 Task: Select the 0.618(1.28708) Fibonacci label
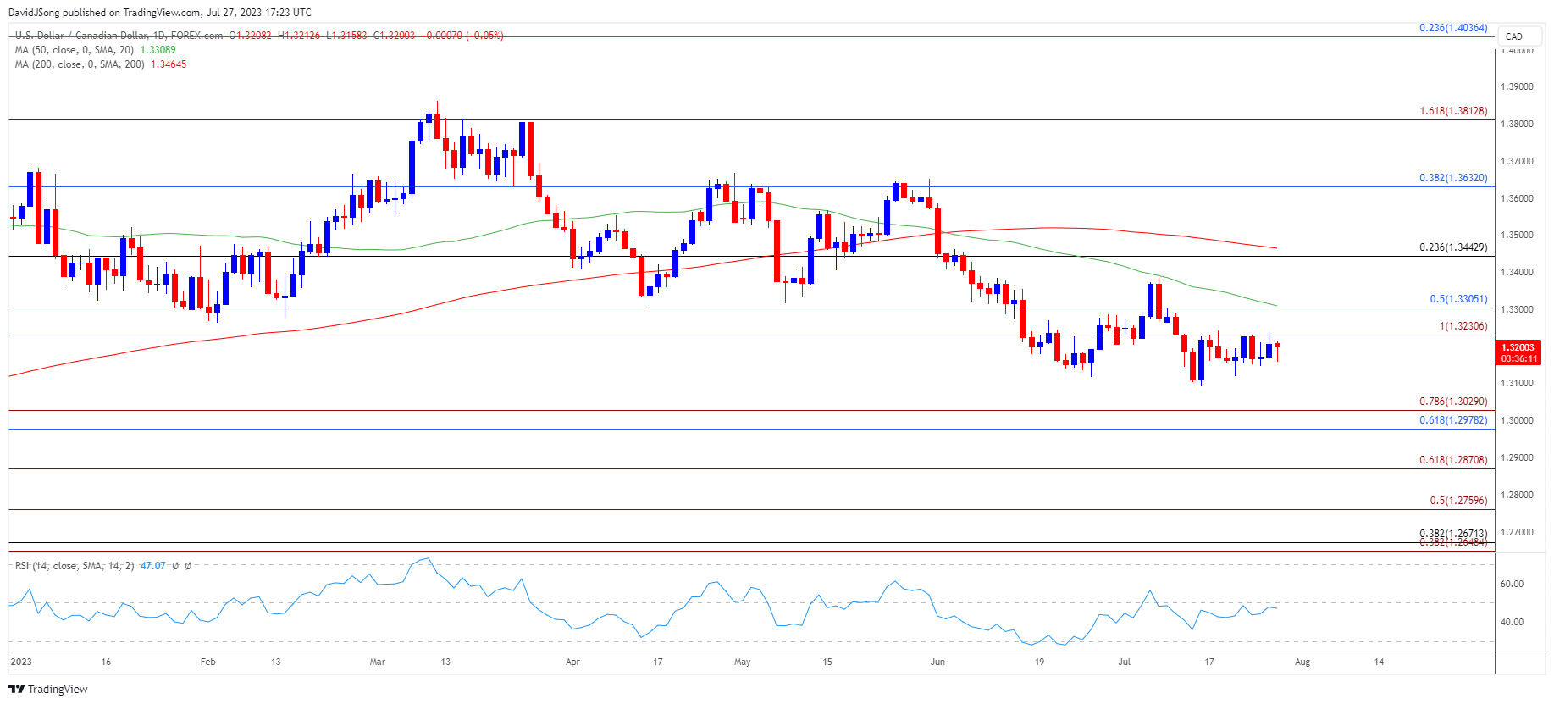click(x=1453, y=460)
